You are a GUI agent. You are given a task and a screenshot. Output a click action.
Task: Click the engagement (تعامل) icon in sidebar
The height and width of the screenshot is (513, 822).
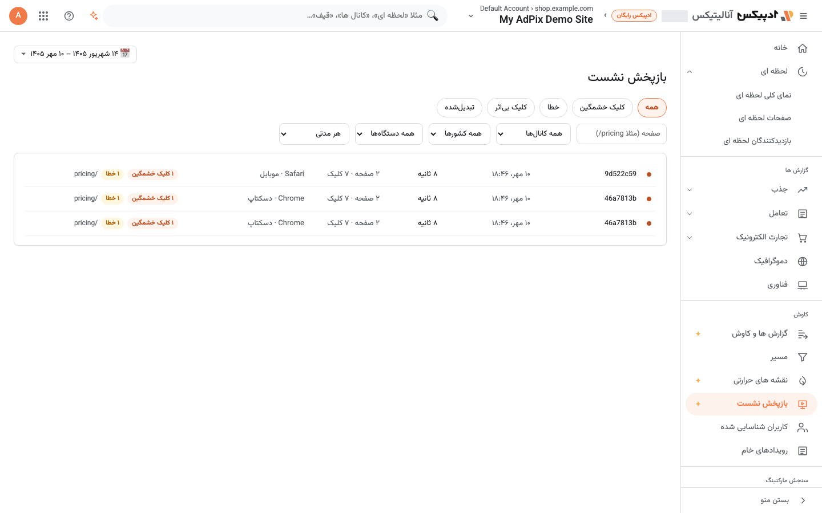803,214
